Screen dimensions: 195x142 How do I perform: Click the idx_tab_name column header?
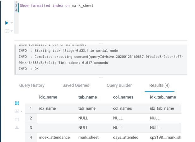163,97
